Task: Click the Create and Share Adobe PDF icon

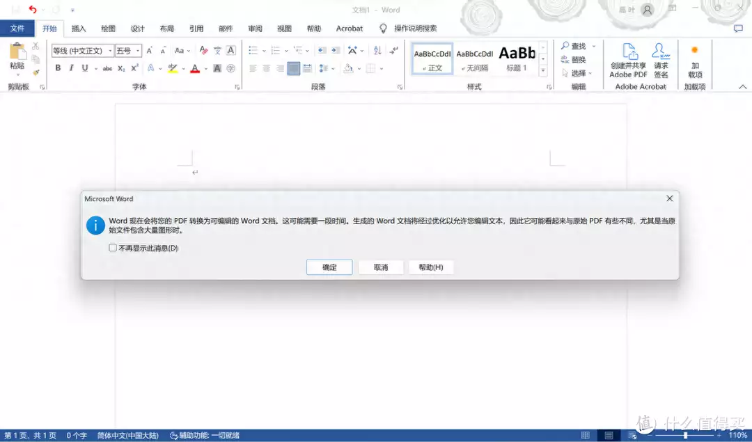Action: pyautogui.click(x=628, y=61)
